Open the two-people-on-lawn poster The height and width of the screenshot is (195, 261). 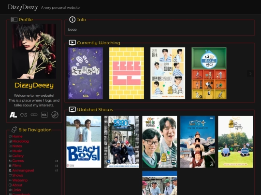pos(235,142)
